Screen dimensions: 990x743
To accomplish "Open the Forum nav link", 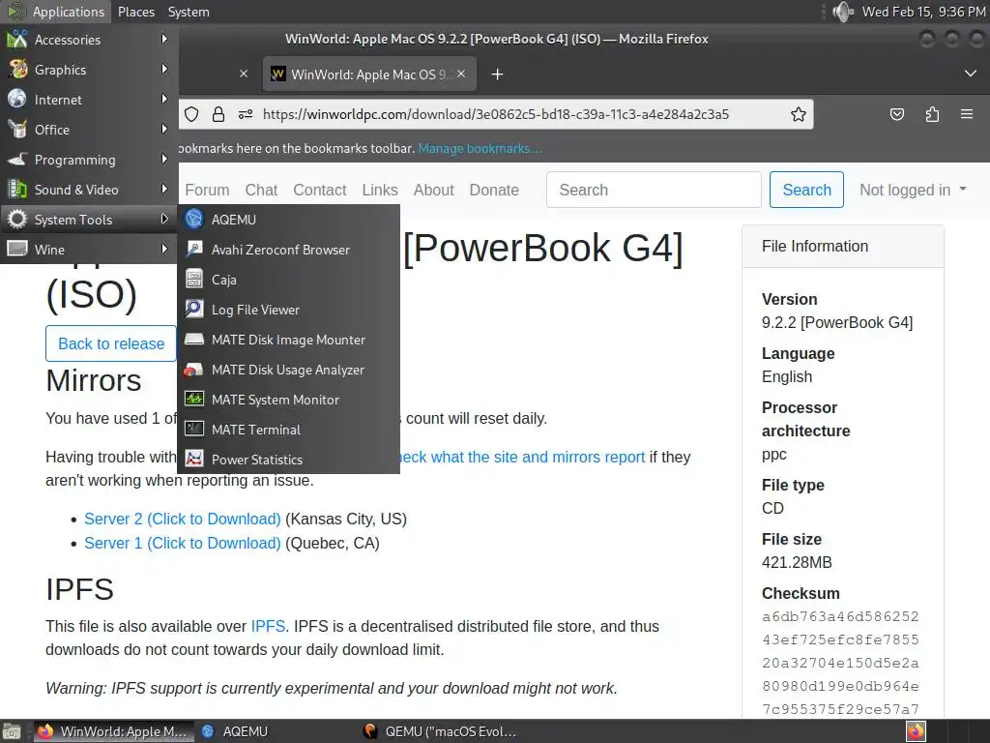I will [x=207, y=191].
